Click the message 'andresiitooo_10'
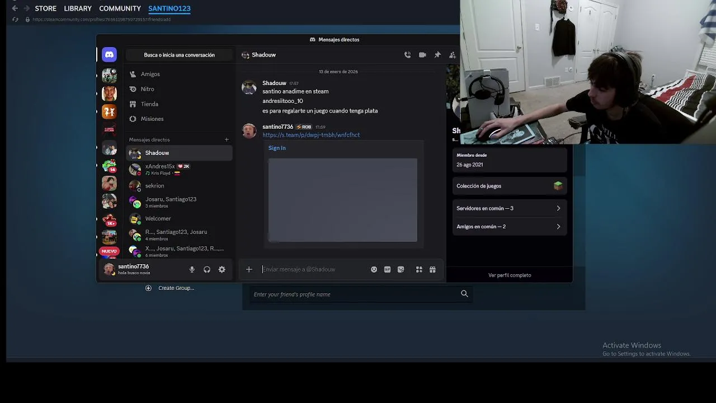This screenshot has height=403, width=716. (x=282, y=101)
